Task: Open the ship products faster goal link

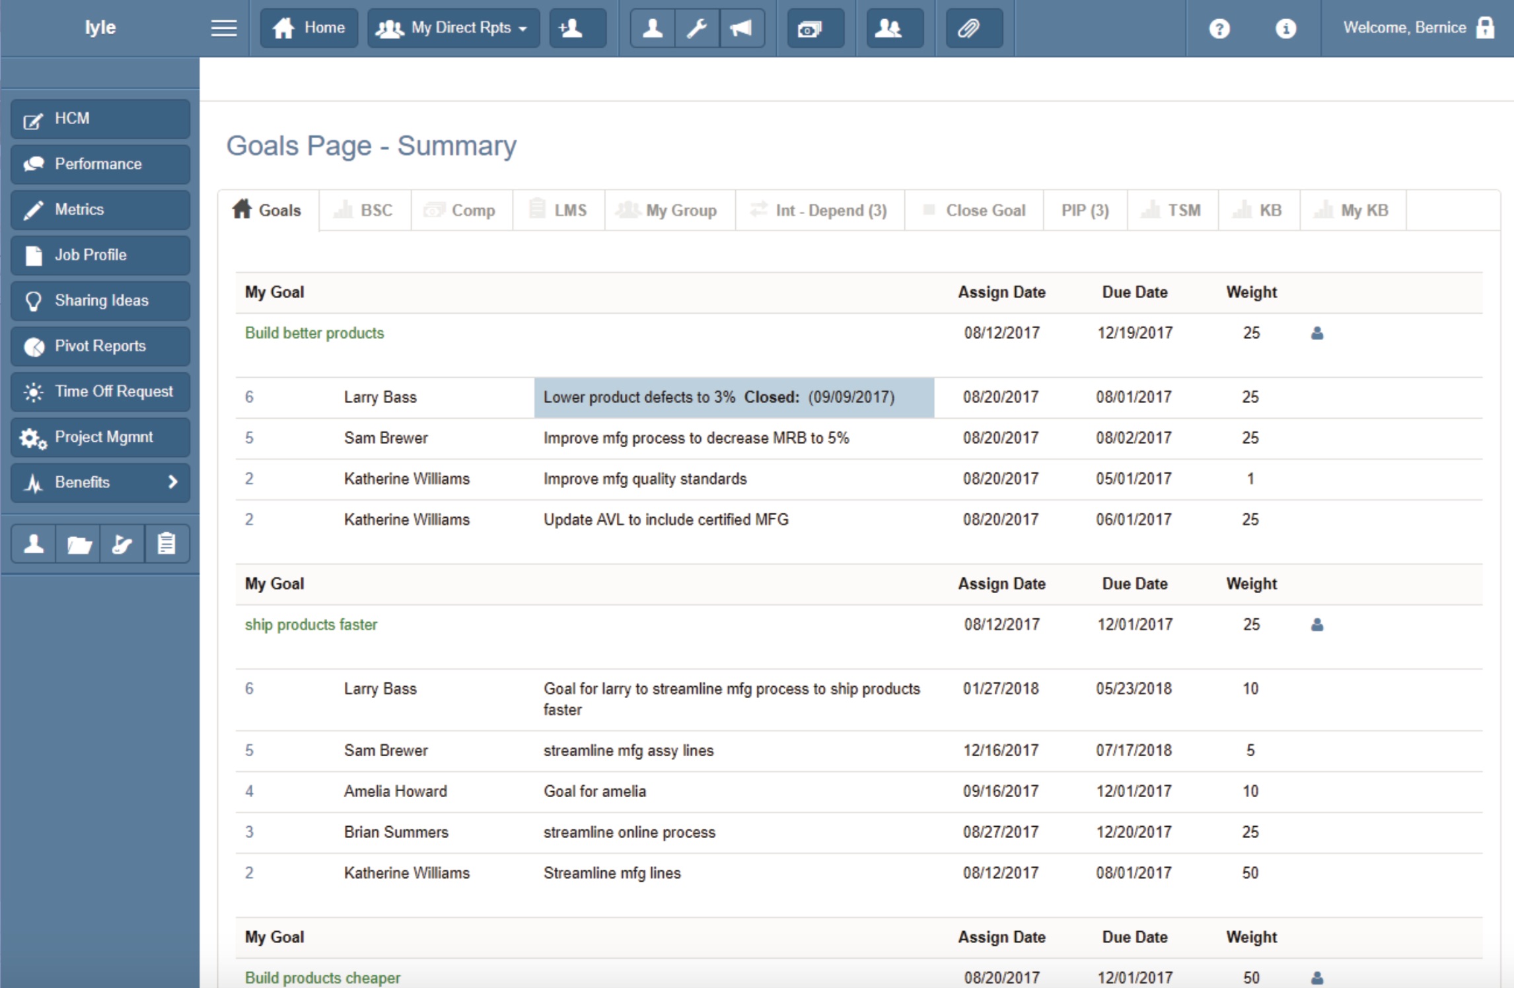Action: point(311,625)
